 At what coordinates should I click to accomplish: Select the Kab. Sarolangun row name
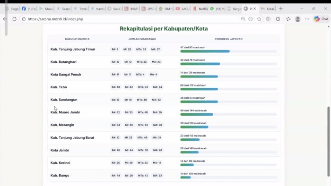coord(64,100)
